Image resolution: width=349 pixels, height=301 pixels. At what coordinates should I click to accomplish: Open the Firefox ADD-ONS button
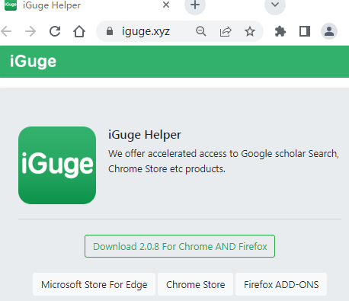pyautogui.click(x=281, y=284)
